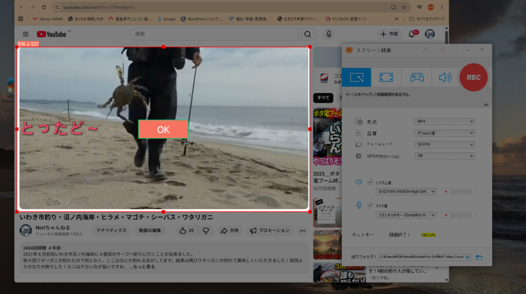Switch to full-screen recording mode icon
The height and width of the screenshot is (294, 526).
386,77
